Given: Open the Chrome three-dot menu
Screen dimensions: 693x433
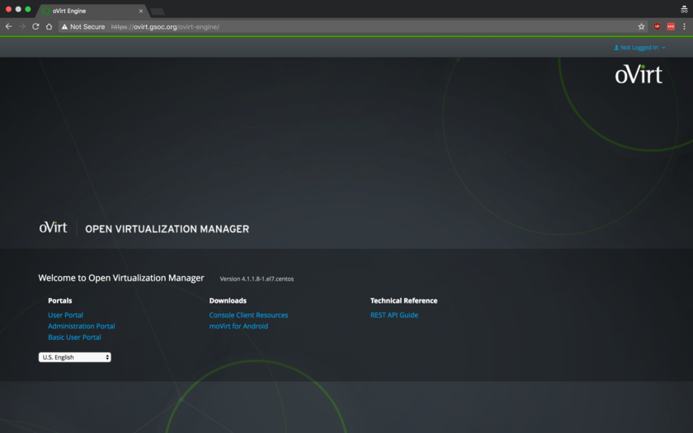Looking at the screenshot, I should click(684, 26).
